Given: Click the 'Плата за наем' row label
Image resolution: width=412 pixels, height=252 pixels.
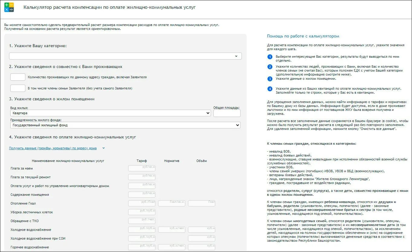Looking at the screenshot, I should 22,168.
